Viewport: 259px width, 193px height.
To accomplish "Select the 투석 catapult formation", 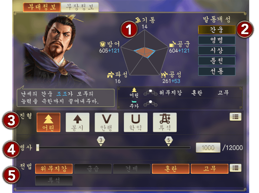I will (x=165, y=122).
